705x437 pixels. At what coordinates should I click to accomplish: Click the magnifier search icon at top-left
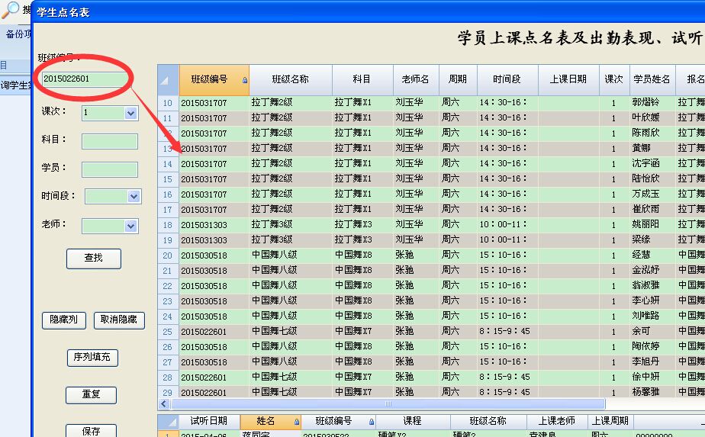(x=11, y=9)
